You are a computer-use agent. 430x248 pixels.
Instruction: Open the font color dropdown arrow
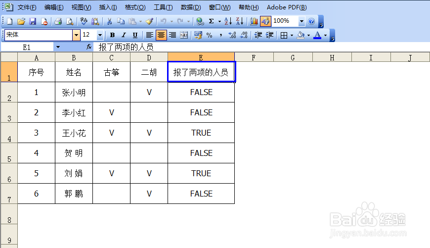[326, 35]
